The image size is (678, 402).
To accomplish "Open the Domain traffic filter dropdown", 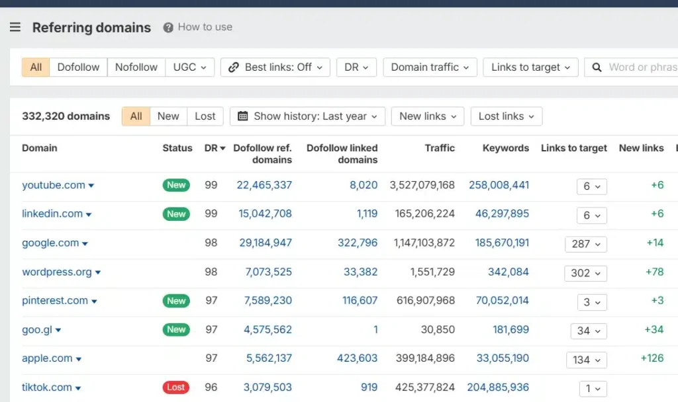I will coord(430,67).
